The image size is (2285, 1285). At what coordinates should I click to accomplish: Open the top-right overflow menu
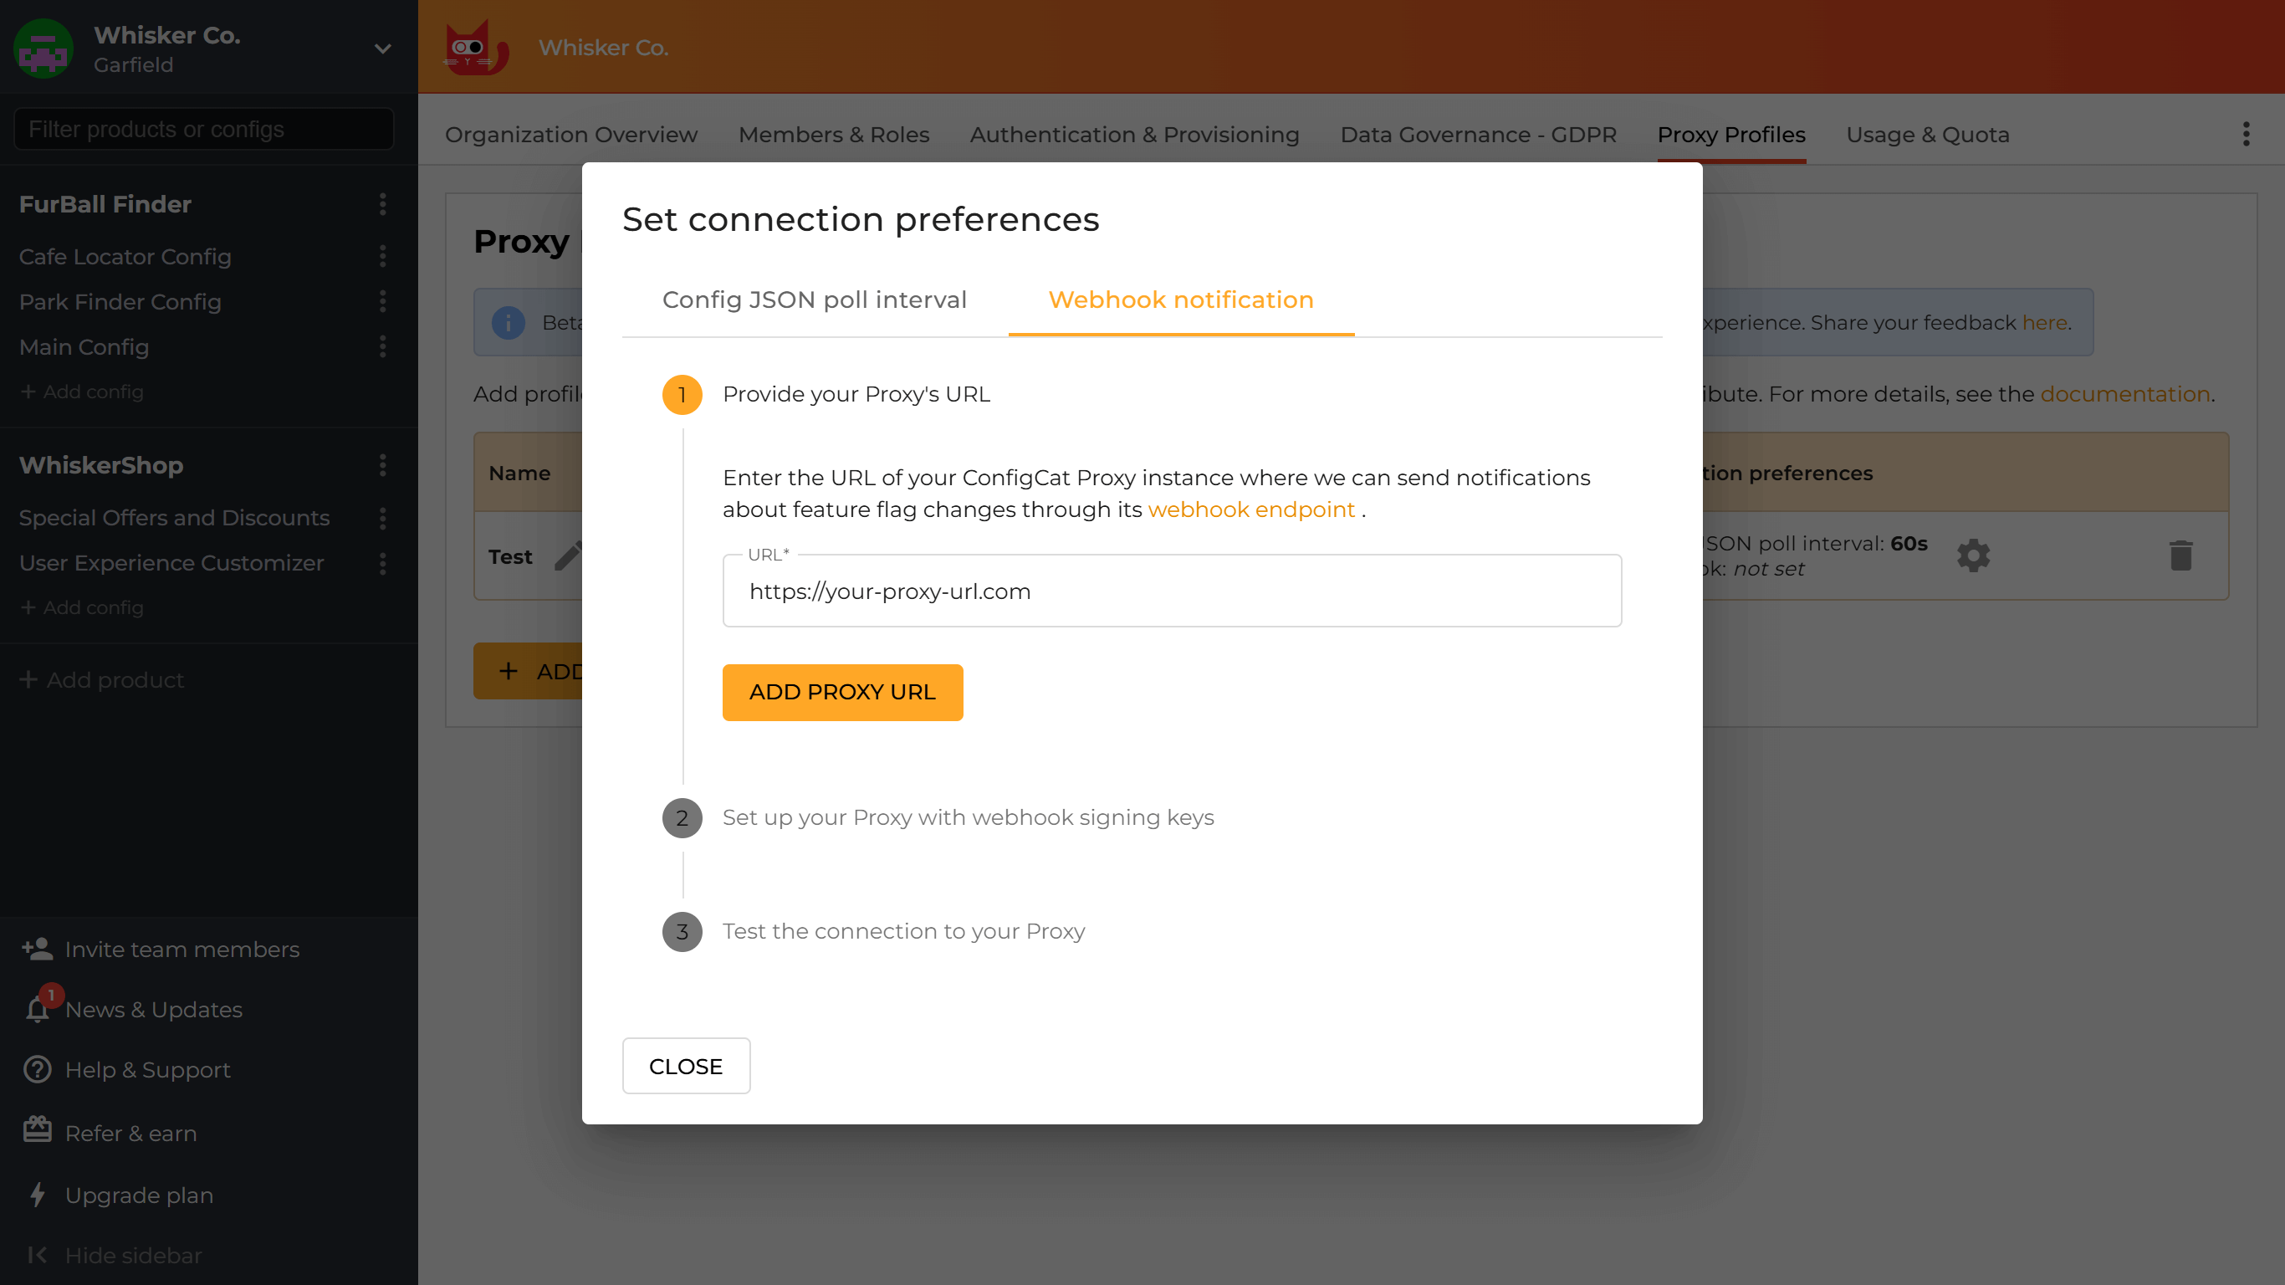2246,134
